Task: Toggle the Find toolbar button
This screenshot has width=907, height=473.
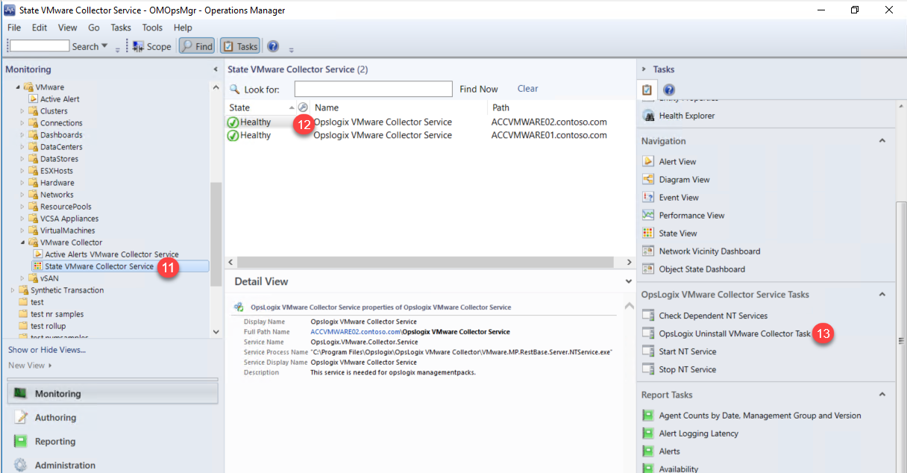Action: (x=196, y=46)
